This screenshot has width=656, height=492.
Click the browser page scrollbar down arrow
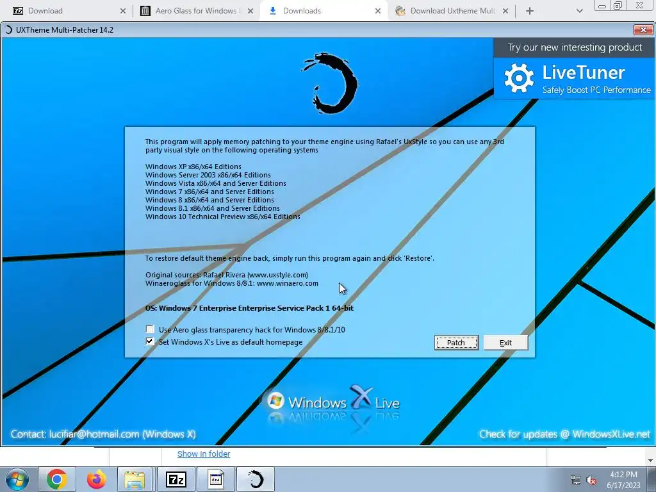tap(651, 460)
